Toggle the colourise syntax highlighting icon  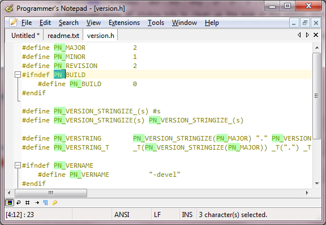(10, 202)
